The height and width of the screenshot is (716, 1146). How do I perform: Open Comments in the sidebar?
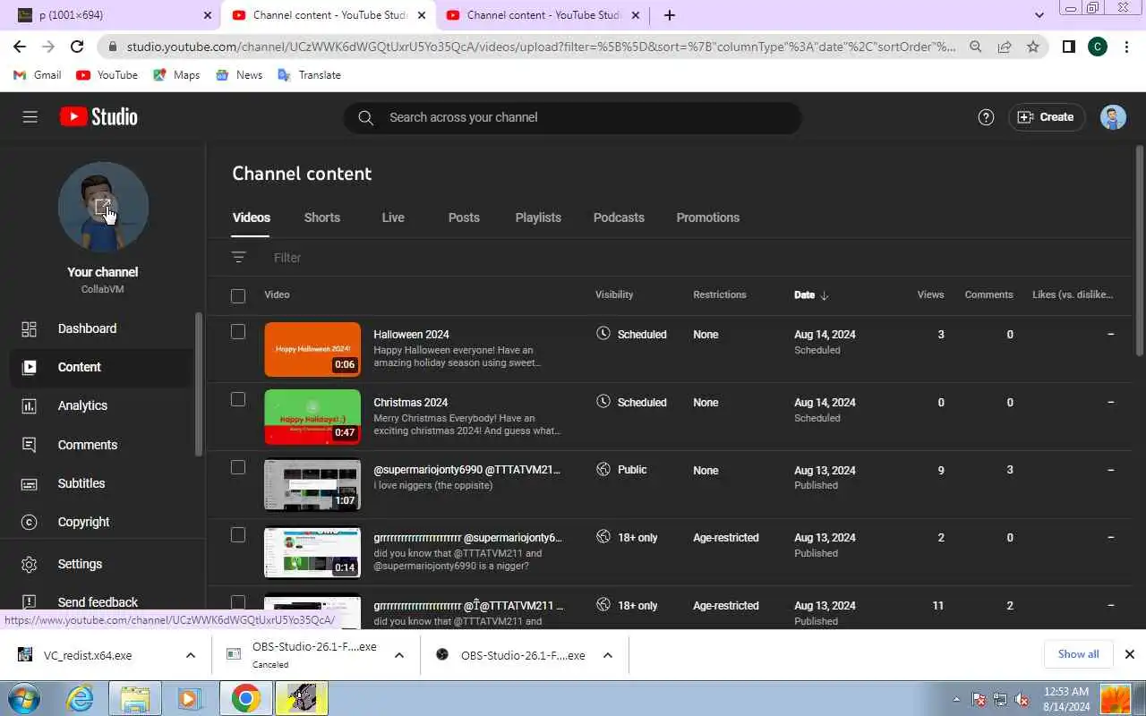(x=103, y=445)
